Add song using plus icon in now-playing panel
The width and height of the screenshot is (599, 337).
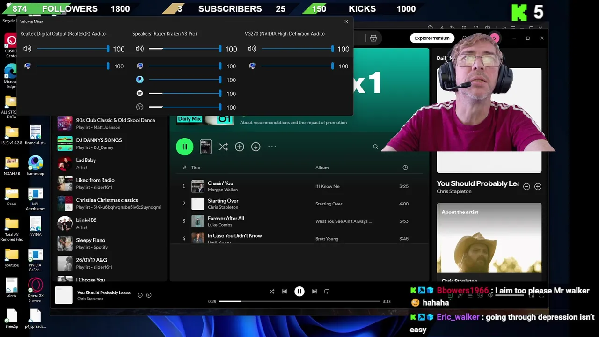tap(538, 186)
